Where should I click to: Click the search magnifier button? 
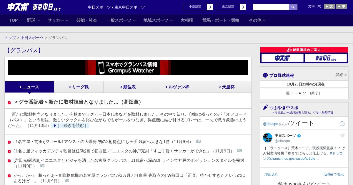(293, 7)
